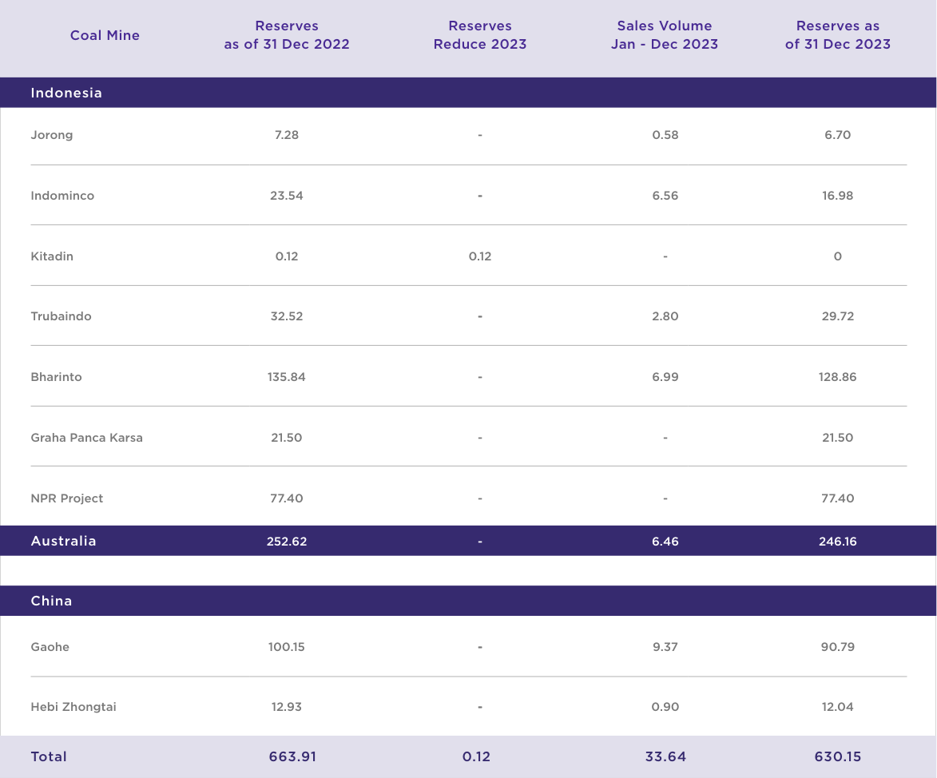This screenshot has height=778, width=937.
Task: Click Trubaindo's sales volume 2.80
Action: click(x=665, y=316)
